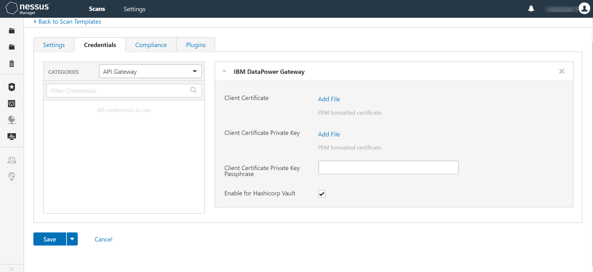Focus the Filter Credentials search field
The width and height of the screenshot is (593, 272).
(124, 90)
